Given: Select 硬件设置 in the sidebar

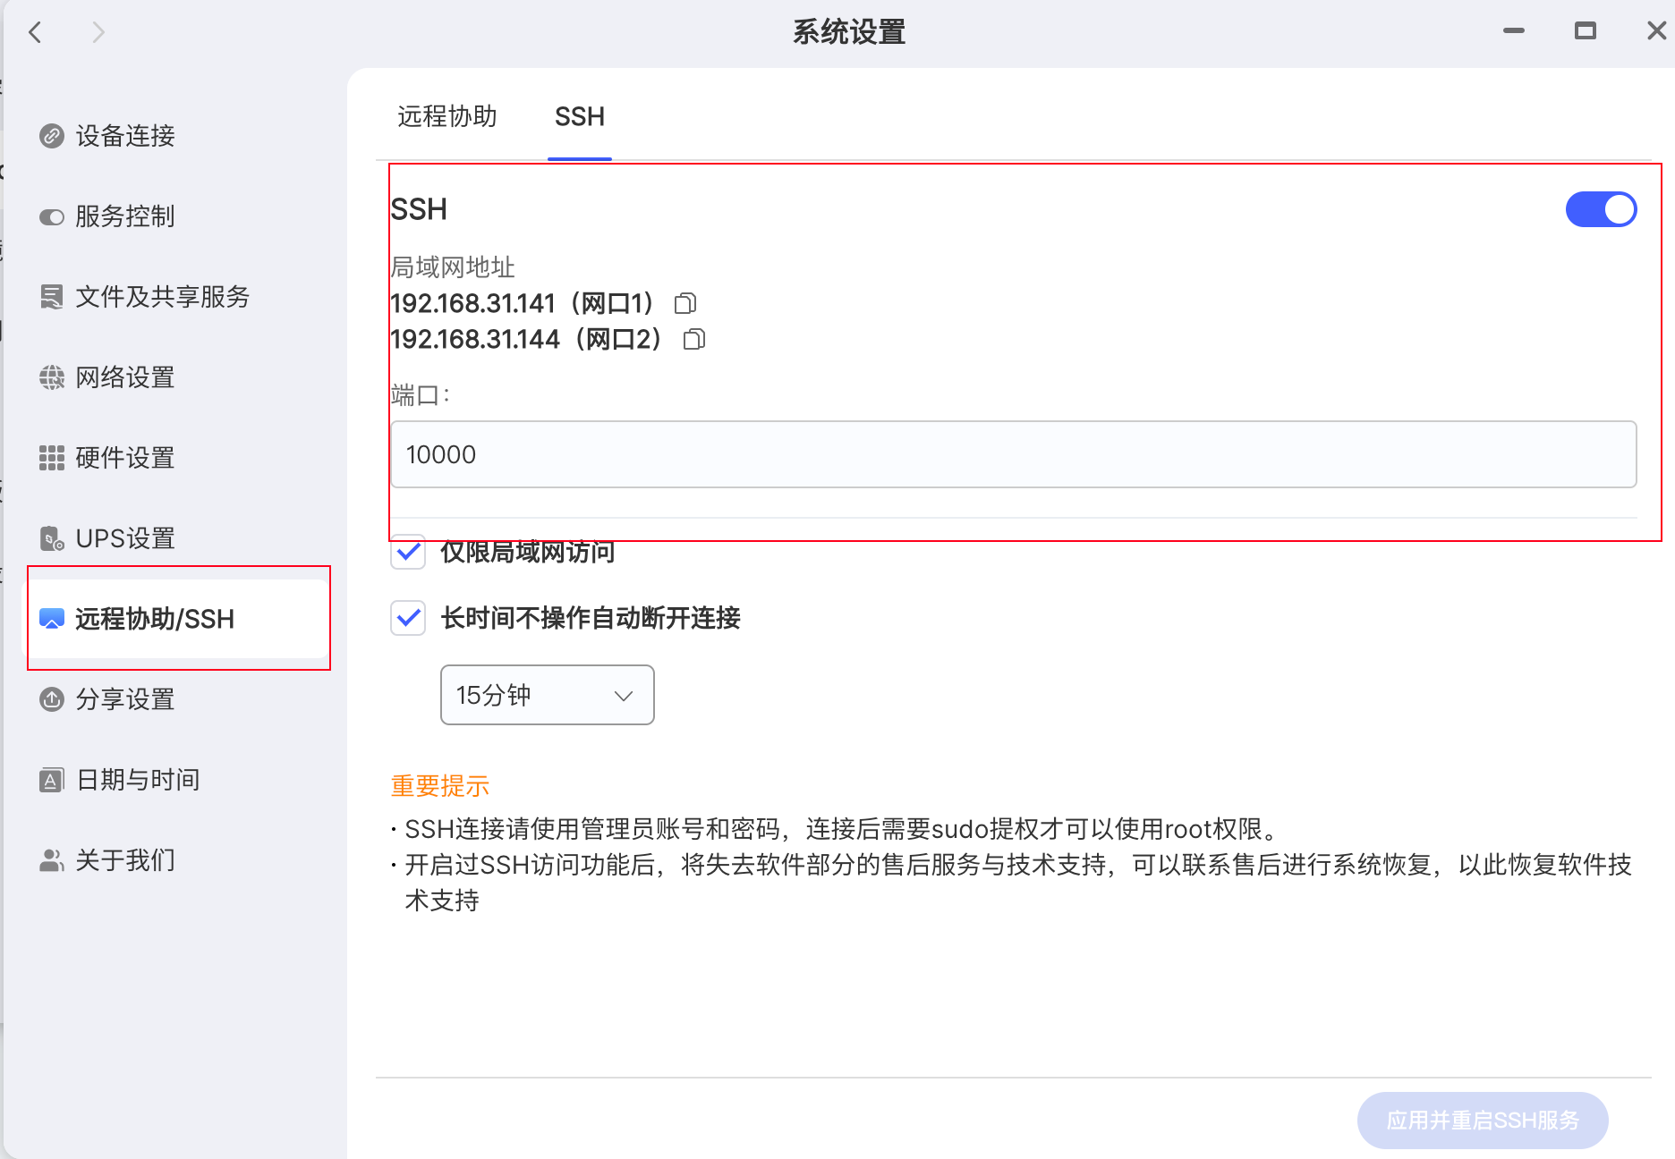Looking at the screenshot, I should point(123,458).
